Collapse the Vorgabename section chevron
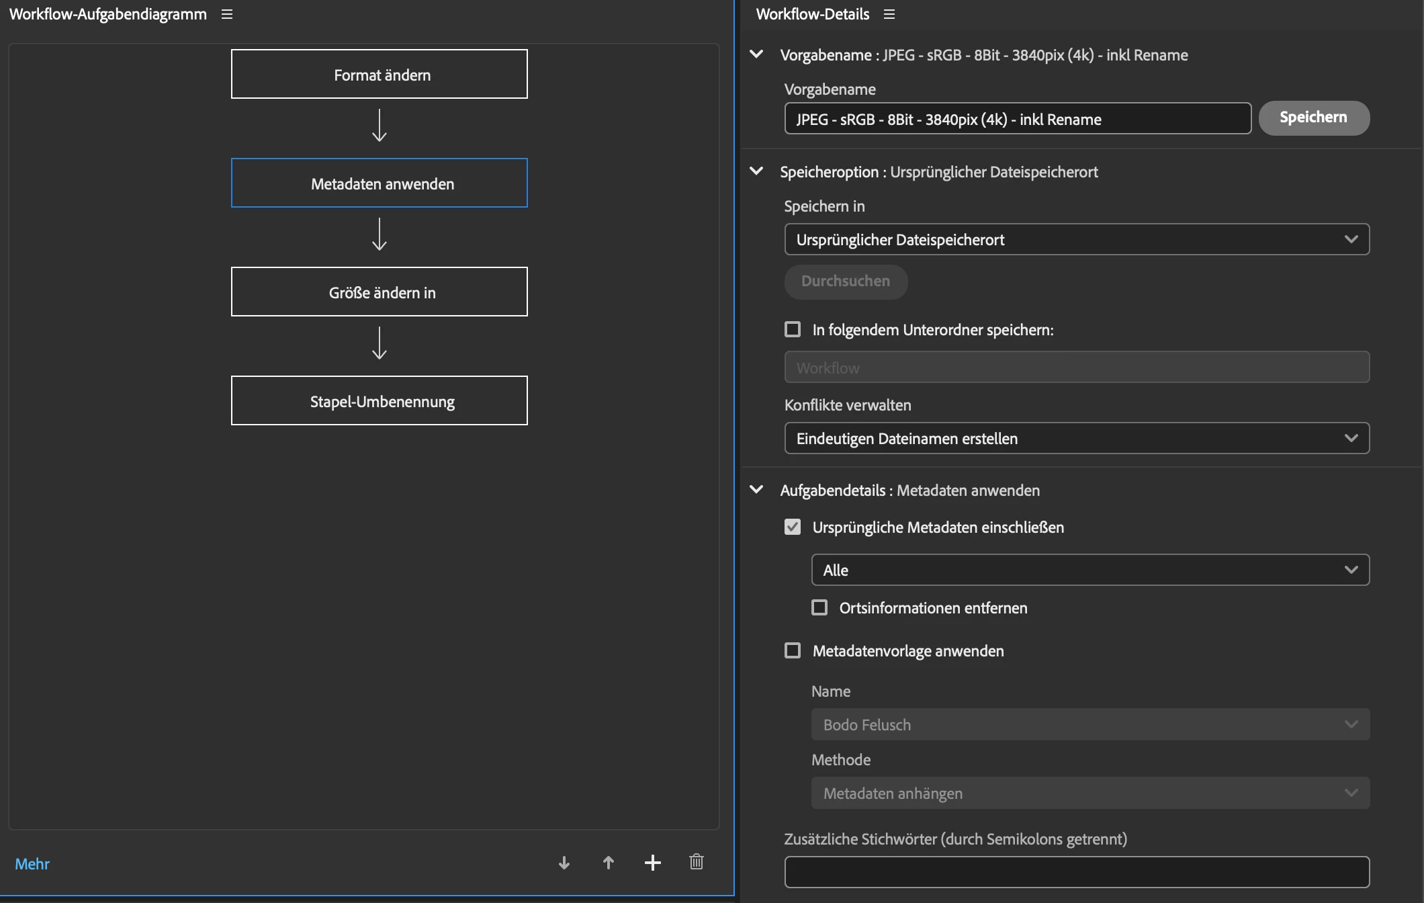Screen dimensions: 1424x903 click(x=756, y=54)
